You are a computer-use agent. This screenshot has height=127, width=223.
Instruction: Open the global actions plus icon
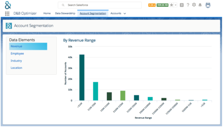point(182,5)
